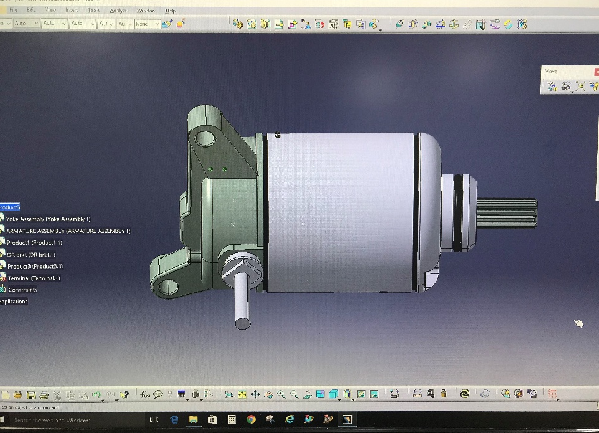Click the Zoom In magnifier
Screen dimensions: 599x433
pyautogui.click(x=281, y=394)
